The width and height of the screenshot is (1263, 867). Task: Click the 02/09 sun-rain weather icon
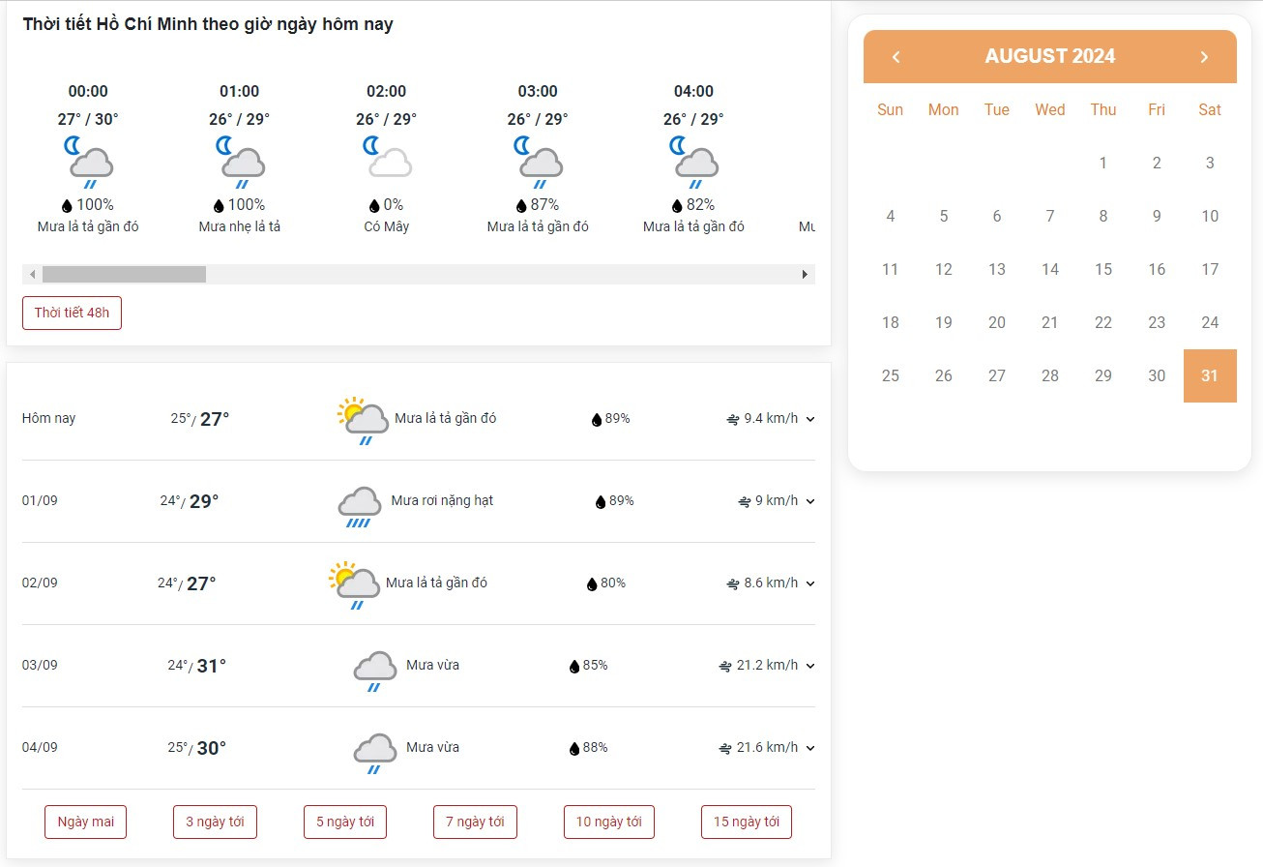pyautogui.click(x=354, y=584)
